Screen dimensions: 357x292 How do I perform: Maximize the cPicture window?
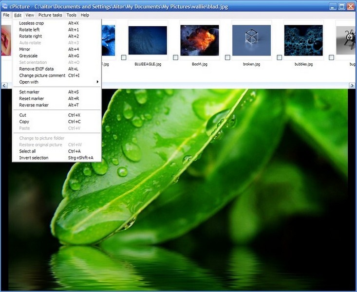pyautogui.click(x=342, y=7)
